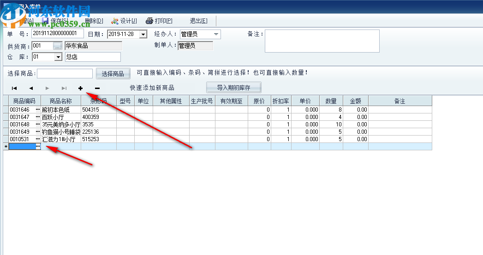Go to previous record arrow

[31, 89]
